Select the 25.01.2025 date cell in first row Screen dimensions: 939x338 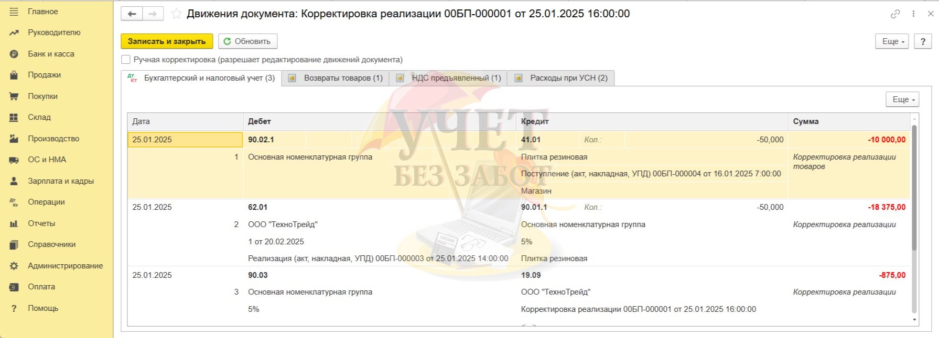[x=185, y=140]
